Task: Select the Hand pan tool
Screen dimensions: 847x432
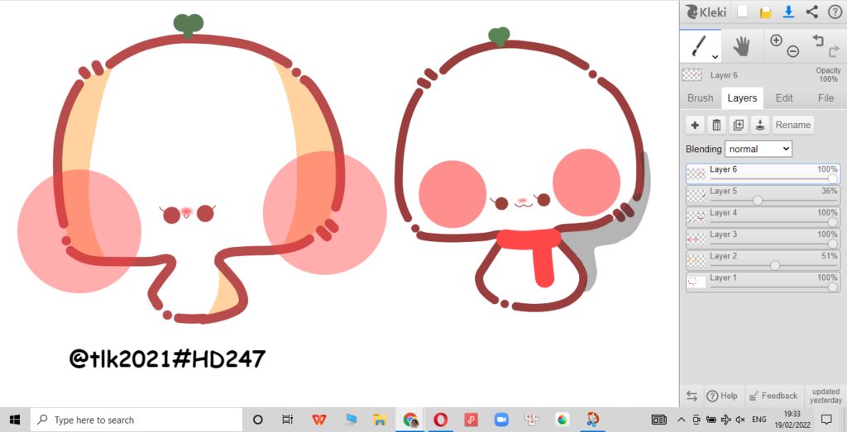Action: 742,46
